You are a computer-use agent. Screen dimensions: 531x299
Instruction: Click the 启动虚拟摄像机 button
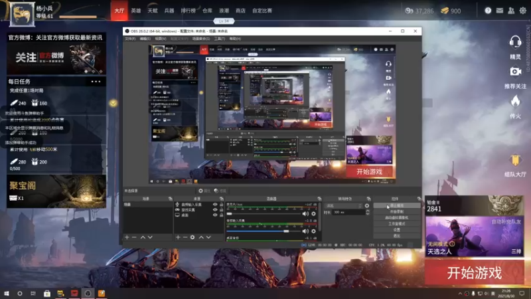(397, 218)
